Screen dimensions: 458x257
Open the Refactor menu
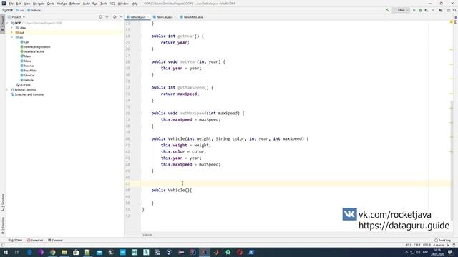[x=74, y=4]
